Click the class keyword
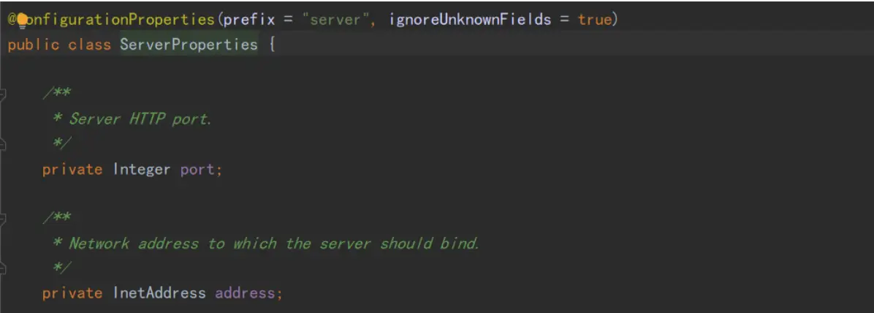 click(90, 45)
